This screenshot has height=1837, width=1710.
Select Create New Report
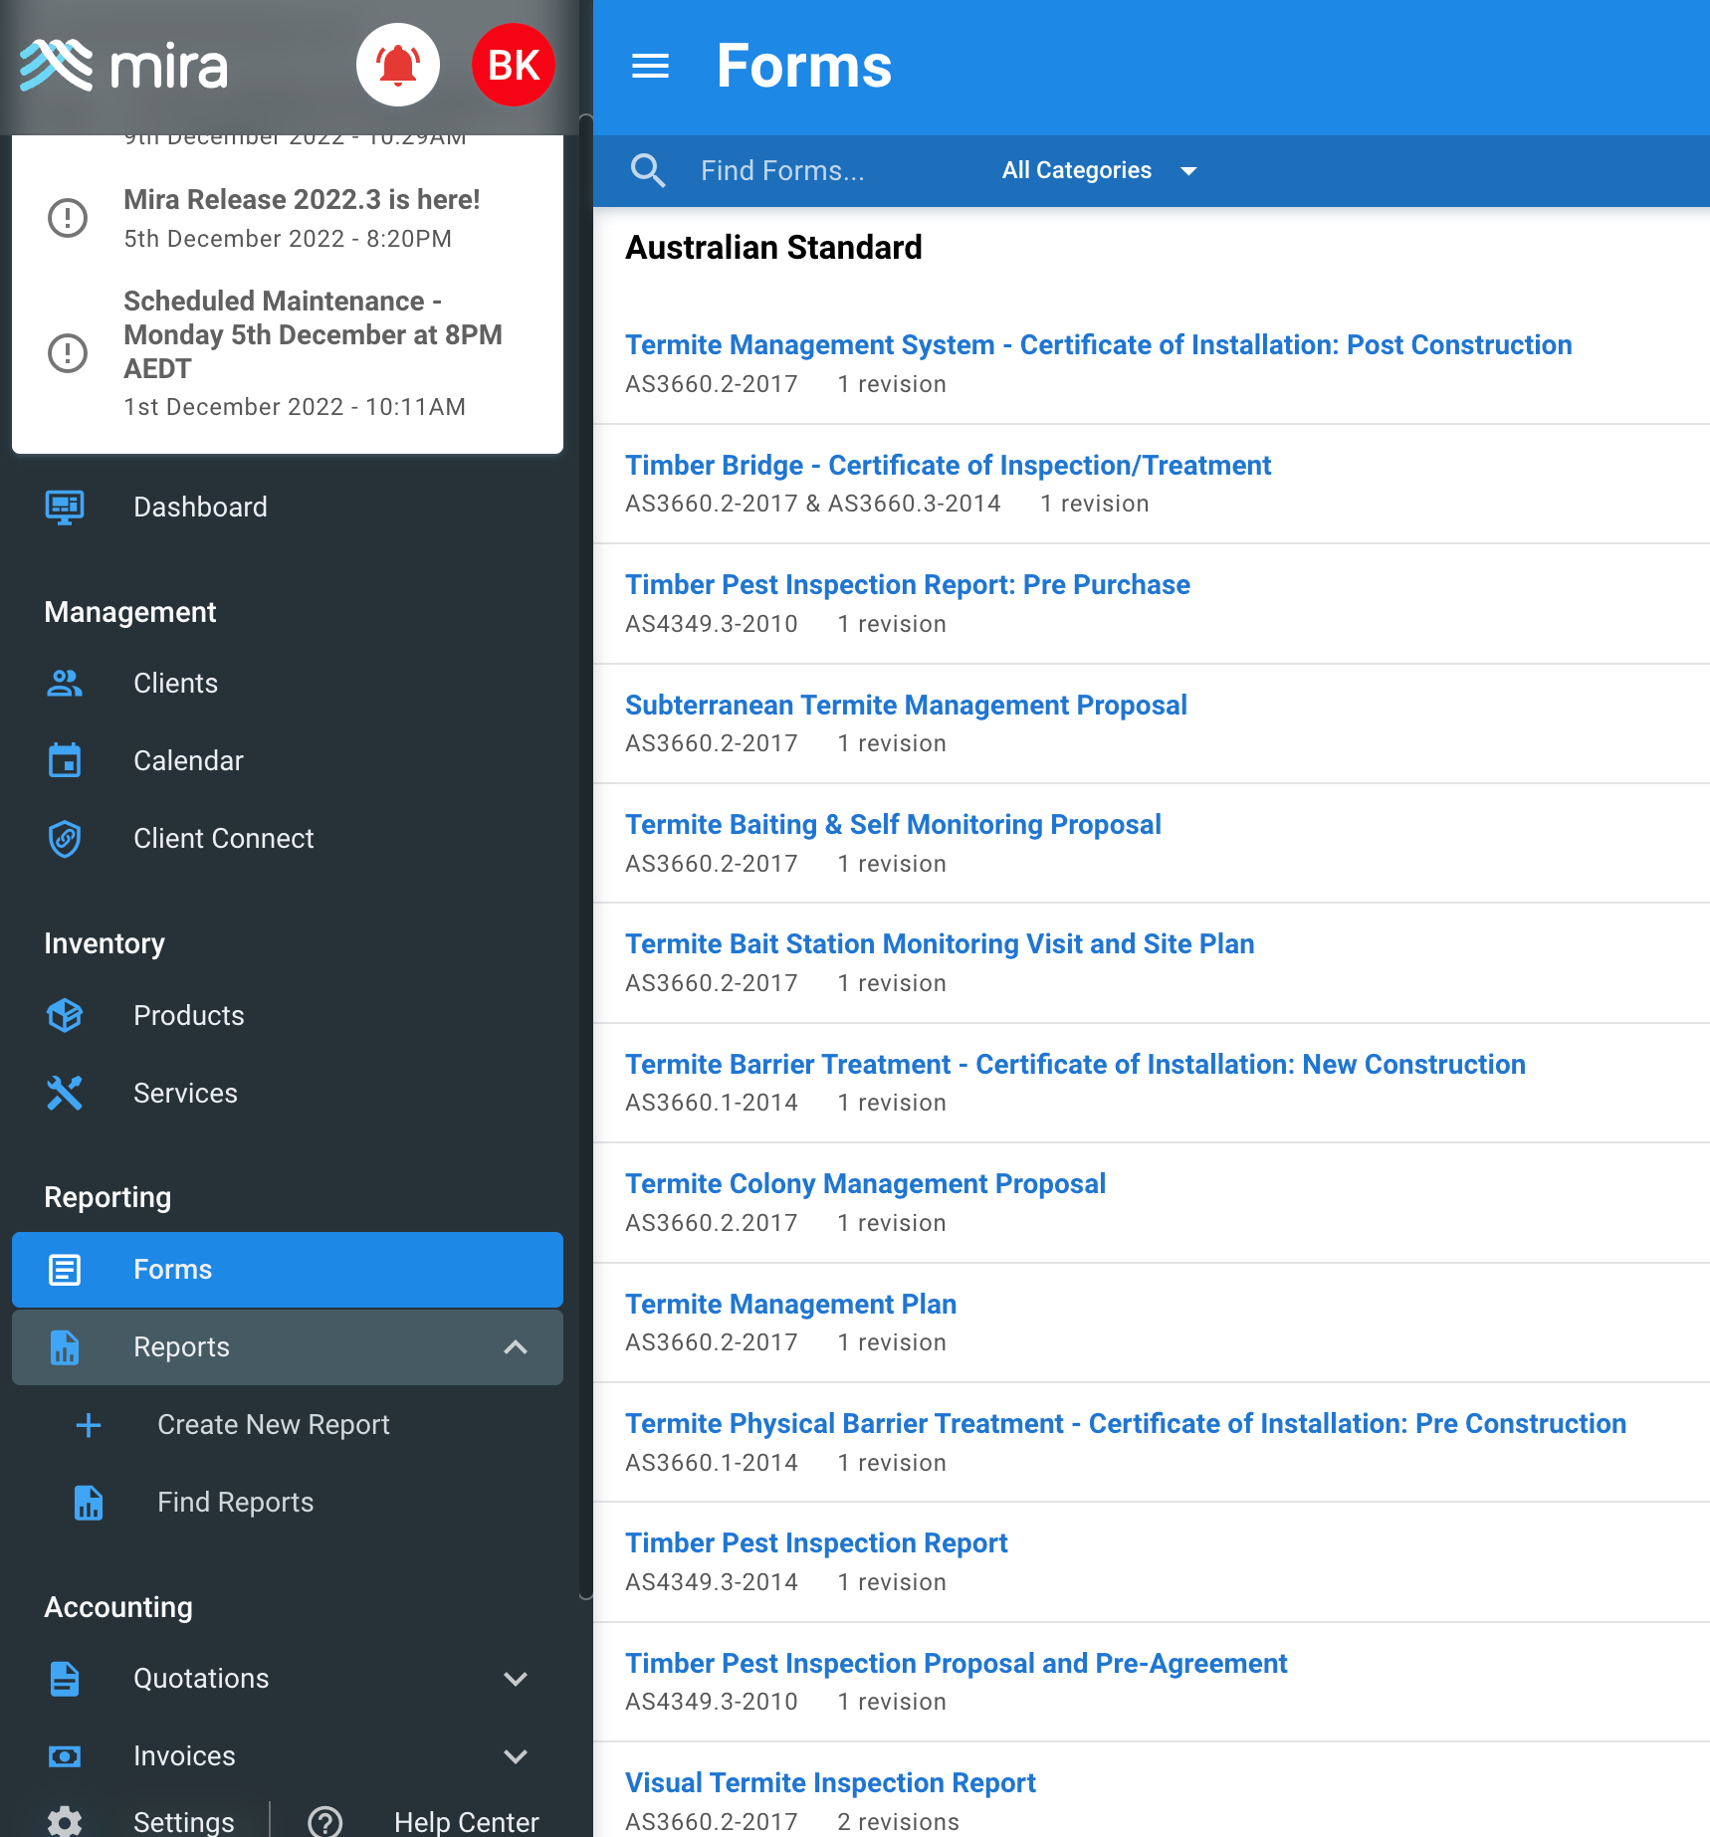pos(288,1425)
